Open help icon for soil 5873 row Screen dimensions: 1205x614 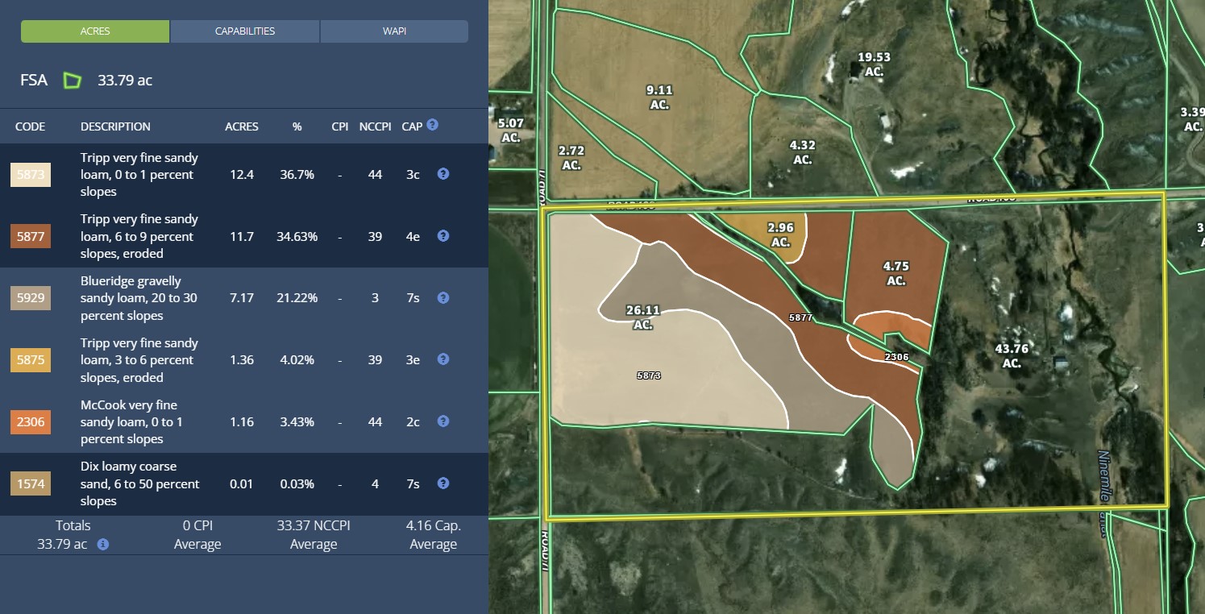tap(443, 174)
